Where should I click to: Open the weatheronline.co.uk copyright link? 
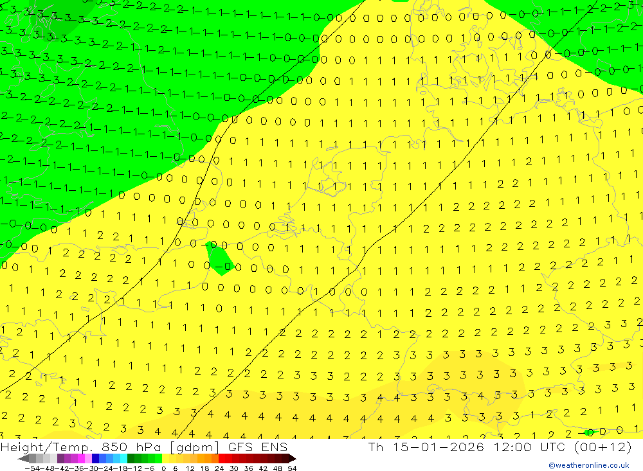tap(589, 465)
